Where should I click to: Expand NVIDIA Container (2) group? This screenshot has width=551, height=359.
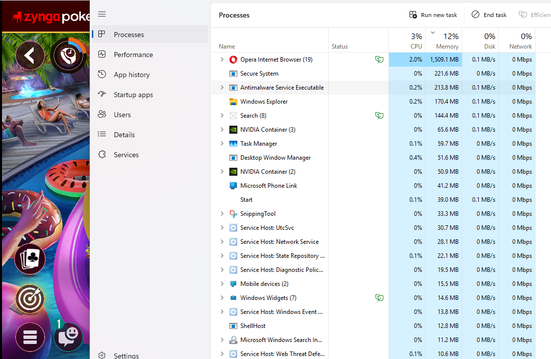click(222, 171)
